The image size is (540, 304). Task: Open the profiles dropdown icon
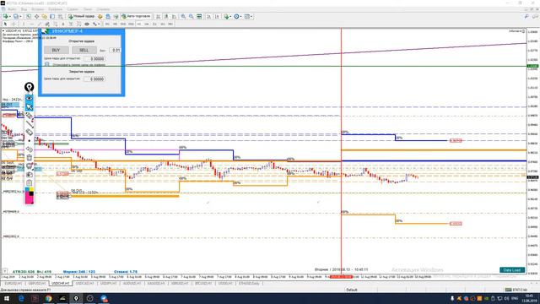[x=17, y=16]
